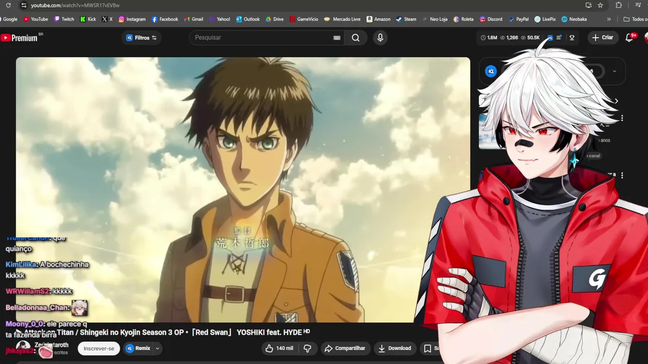
Task: Click the site info icon beside URL
Action: click(23, 5)
